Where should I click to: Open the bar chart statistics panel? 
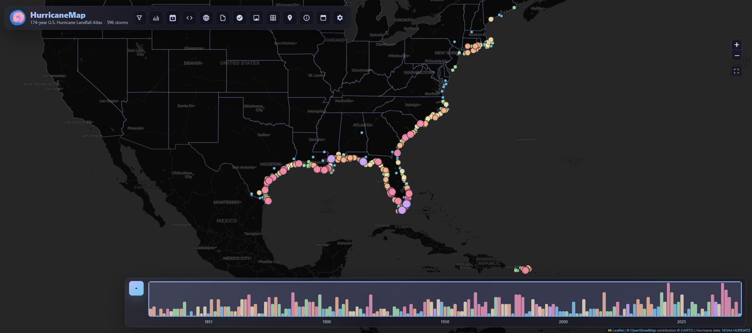click(x=156, y=18)
